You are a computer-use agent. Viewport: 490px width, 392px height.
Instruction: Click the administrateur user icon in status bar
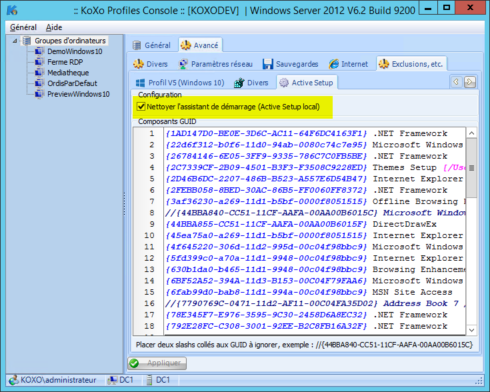[14, 380]
